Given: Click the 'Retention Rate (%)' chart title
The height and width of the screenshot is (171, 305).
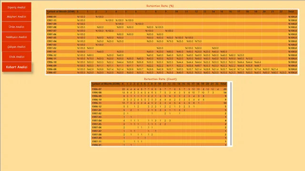Looking at the screenshot, I should click(160, 6).
